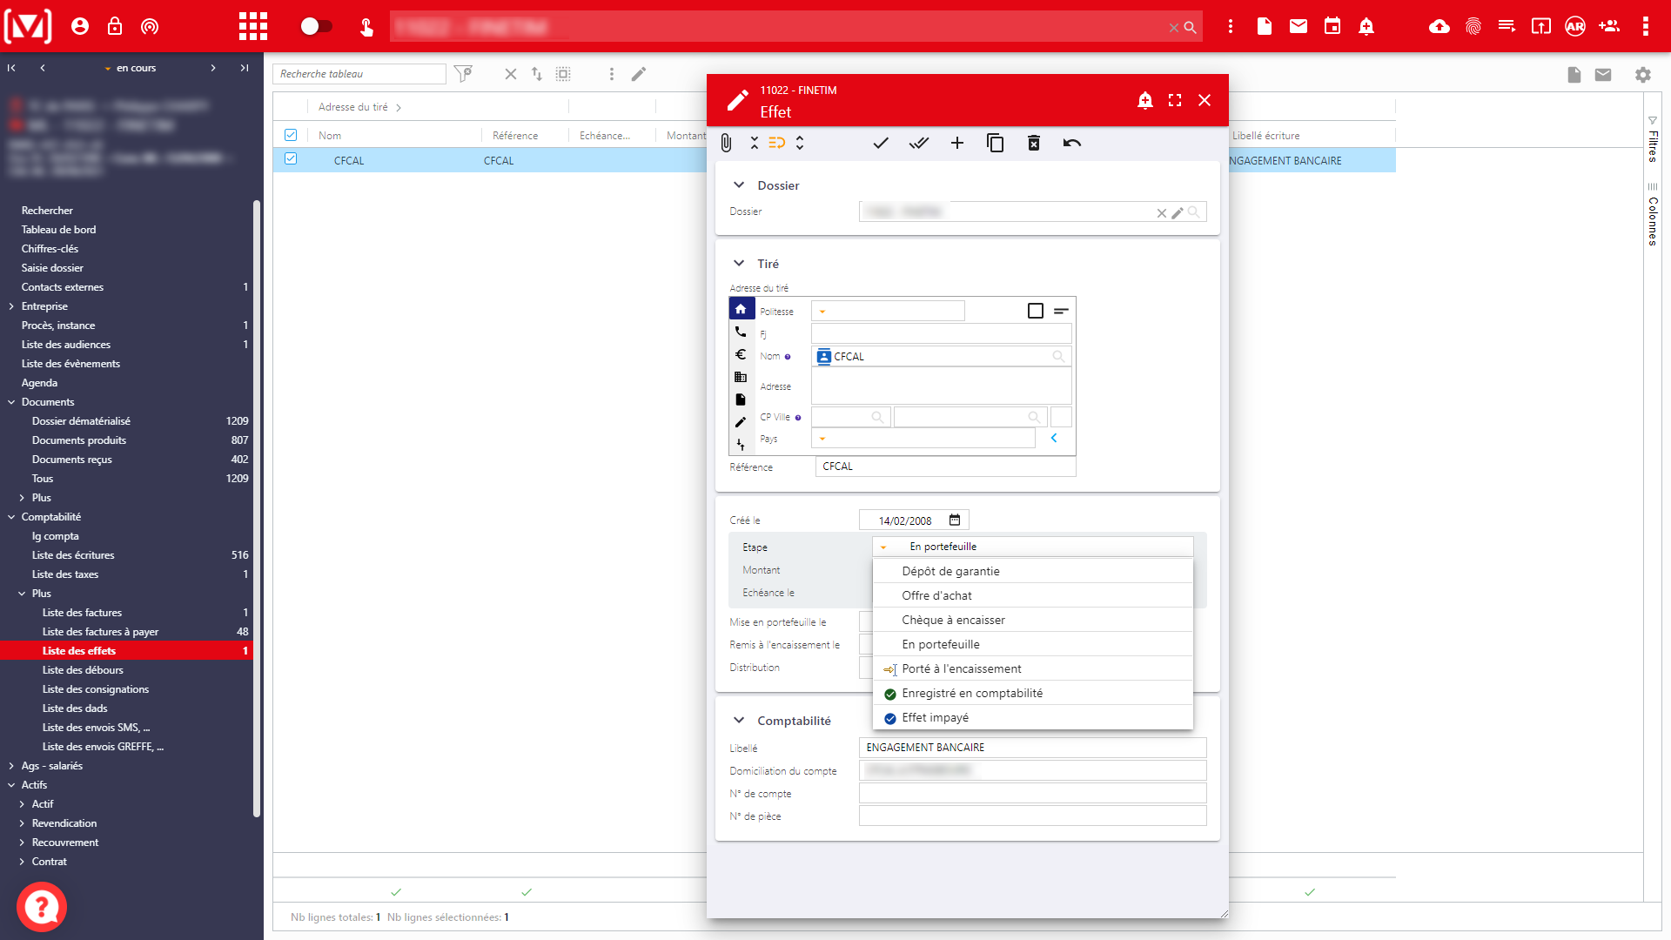Click the lock icon in header
The width and height of the screenshot is (1671, 940).
coord(115,26)
